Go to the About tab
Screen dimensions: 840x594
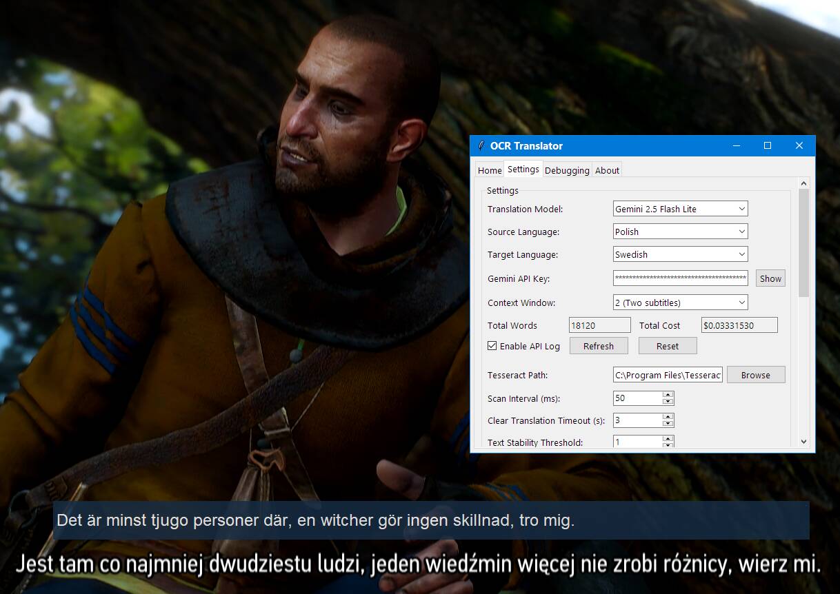pyautogui.click(x=608, y=170)
